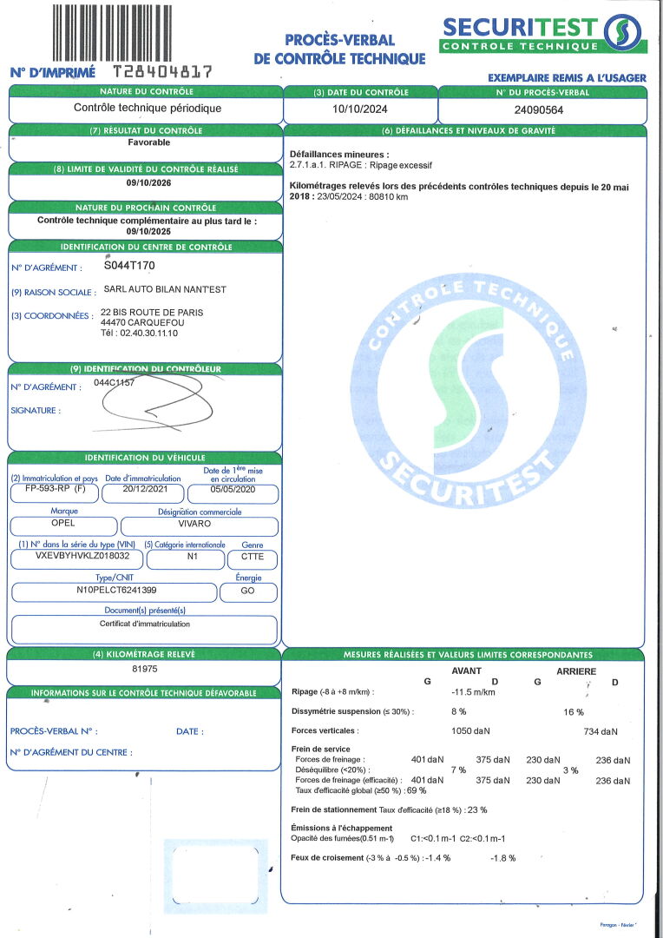The width and height of the screenshot is (663, 938).
Task: Click the Securitest logo at top right
Action: pyautogui.click(x=543, y=34)
